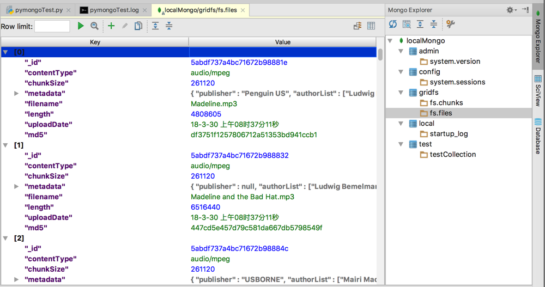The image size is (545, 287).
Task: Click the admin database icon
Action: (x=413, y=51)
